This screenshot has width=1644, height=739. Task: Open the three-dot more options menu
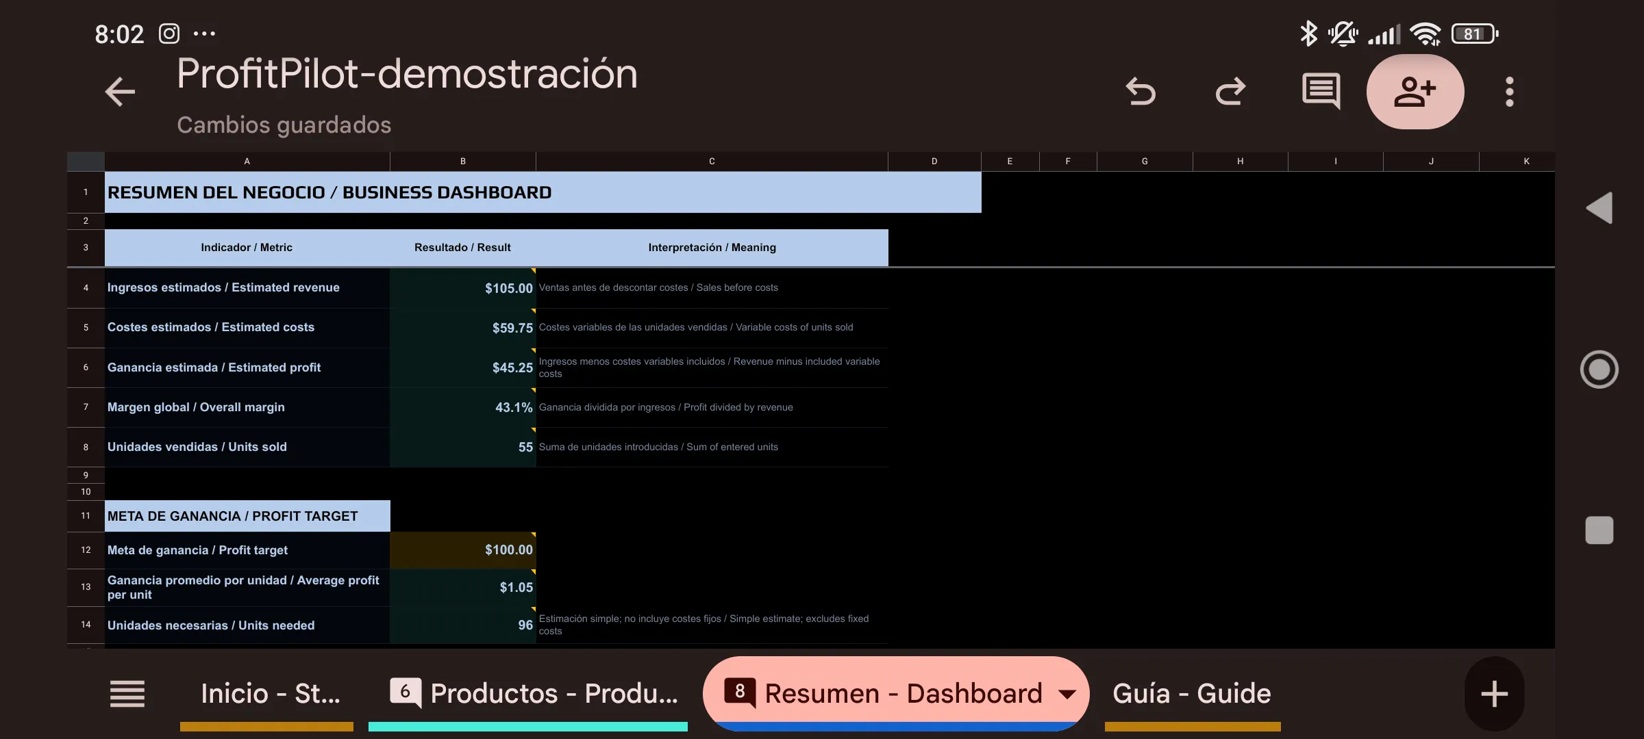(1509, 92)
